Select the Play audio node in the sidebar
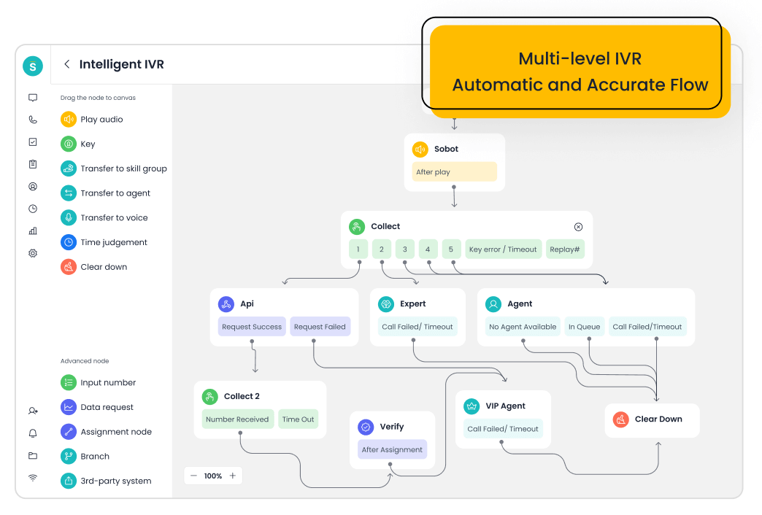762x515 pixels. [x=67, y=119]
